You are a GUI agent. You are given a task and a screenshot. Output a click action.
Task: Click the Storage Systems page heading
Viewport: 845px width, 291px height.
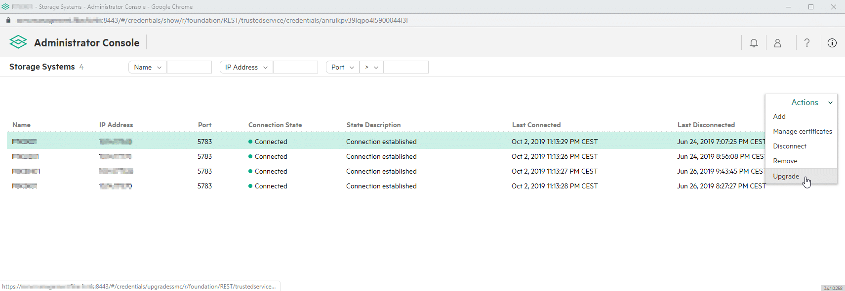(x=42, y=67)
